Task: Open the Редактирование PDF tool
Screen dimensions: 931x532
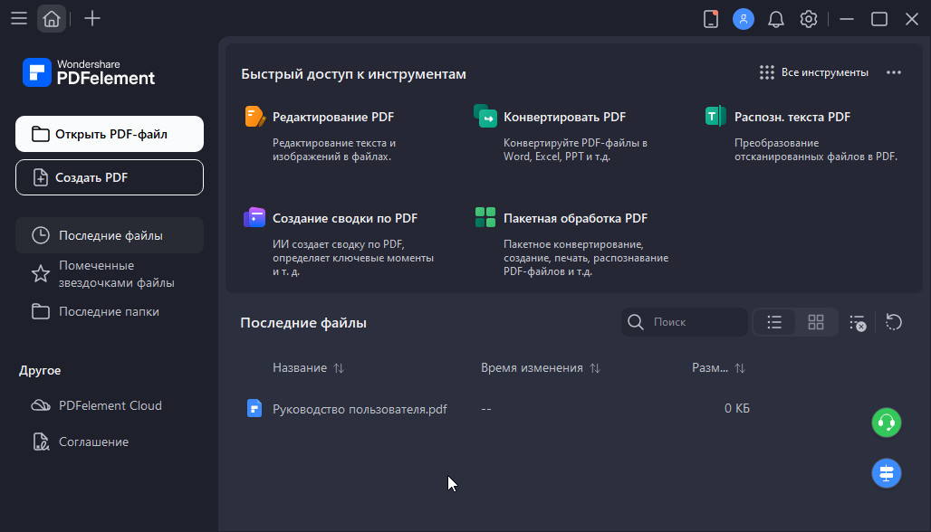Action: tap(332, 117)
